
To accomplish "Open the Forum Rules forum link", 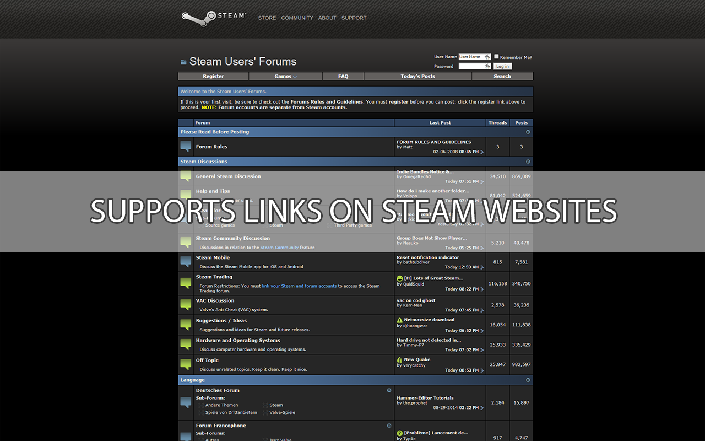I will (211, 147).
